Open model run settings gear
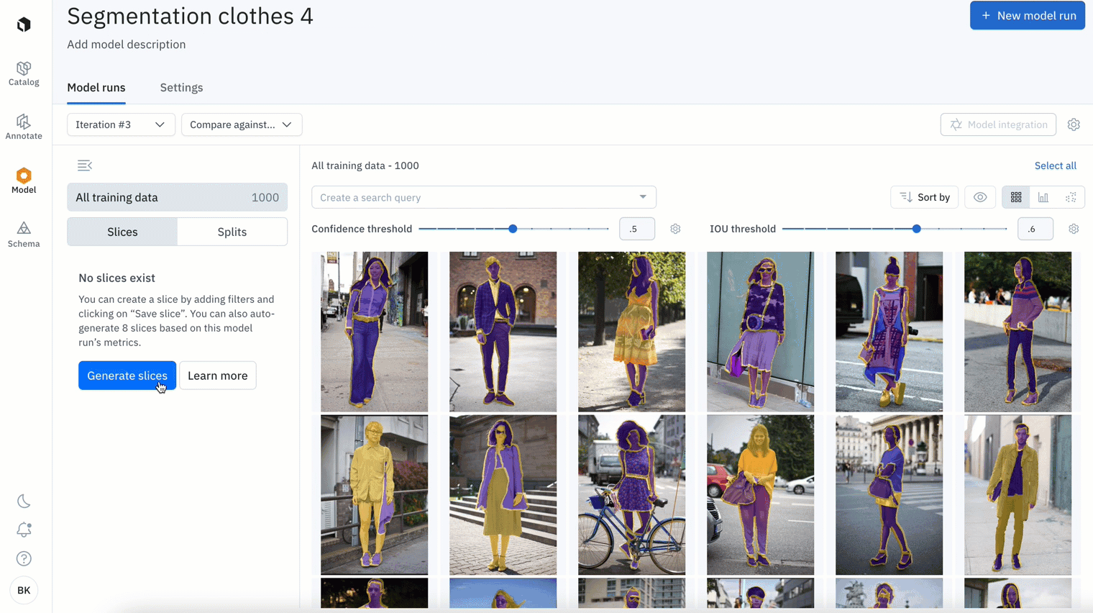The image size is (1093, 613). [x=1074, y=124]
